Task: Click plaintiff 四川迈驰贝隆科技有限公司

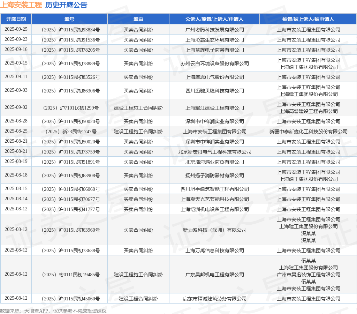Action: click(x=215, y=91)
